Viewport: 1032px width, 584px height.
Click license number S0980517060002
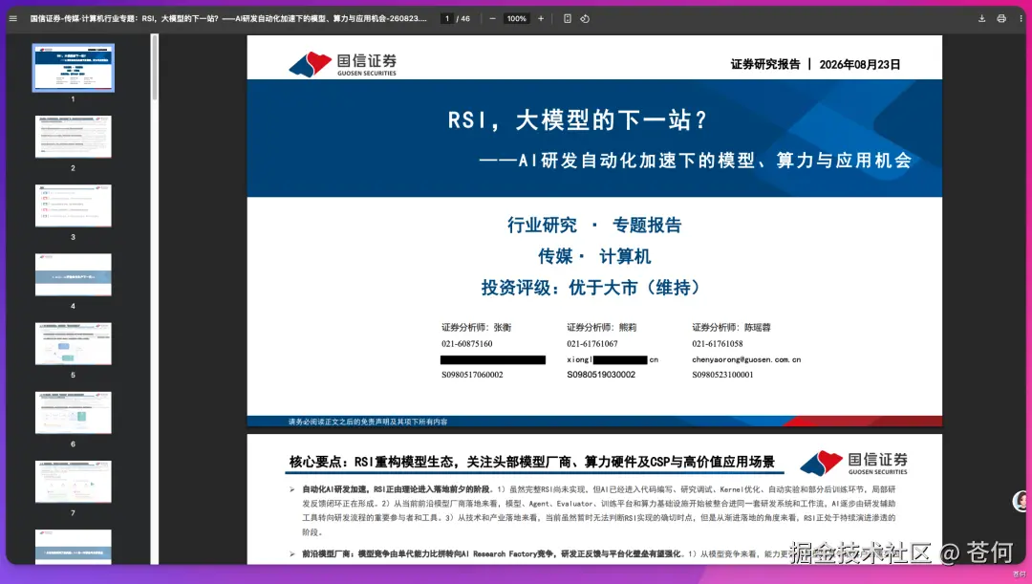click(472, 375)
